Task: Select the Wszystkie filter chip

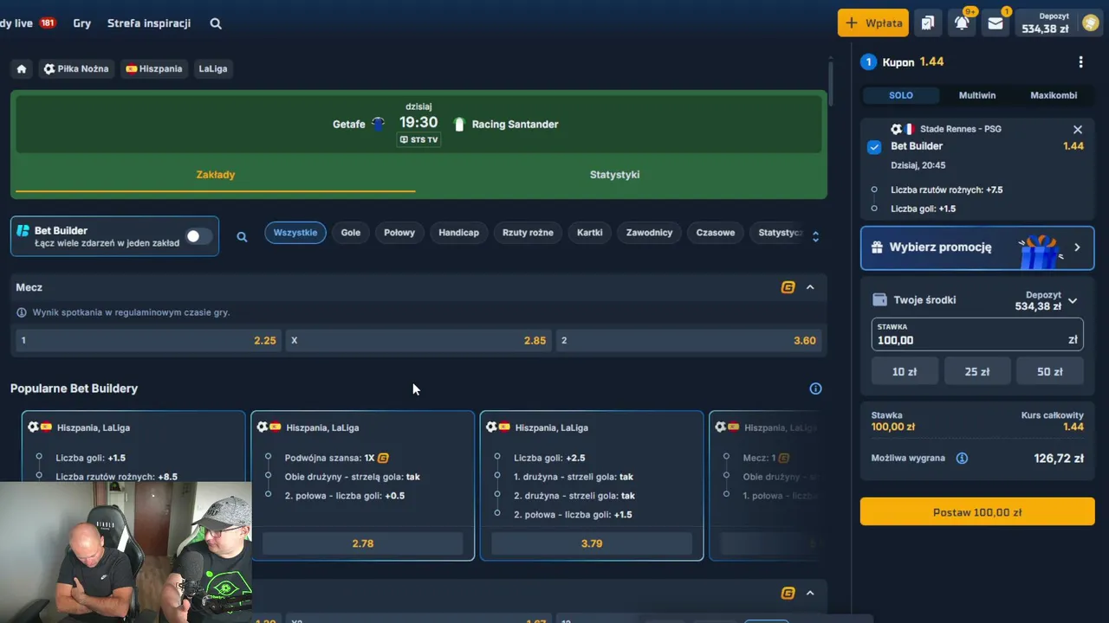Action: [x=295, y=233]
